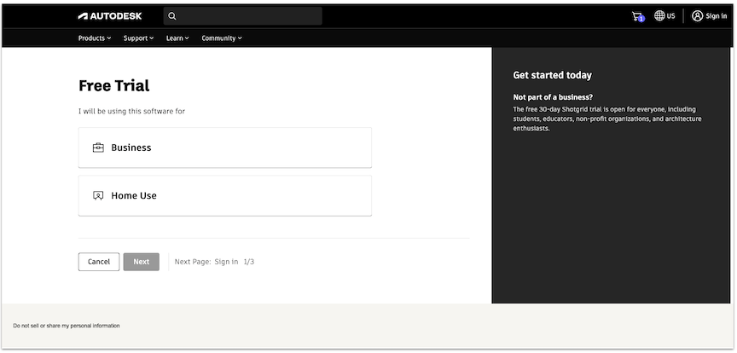This screenshot has height=353, width=737.
Task: Click the '1/3' step indicator
Action: tap(248, 262)
